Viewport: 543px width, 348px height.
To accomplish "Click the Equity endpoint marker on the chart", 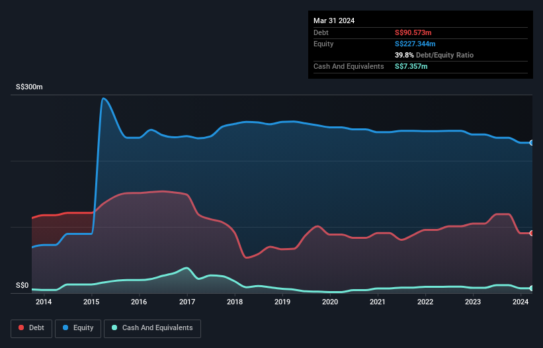I will (x=532, y=143).
